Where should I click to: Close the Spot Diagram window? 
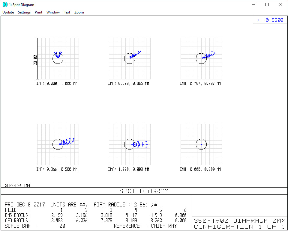281,5
